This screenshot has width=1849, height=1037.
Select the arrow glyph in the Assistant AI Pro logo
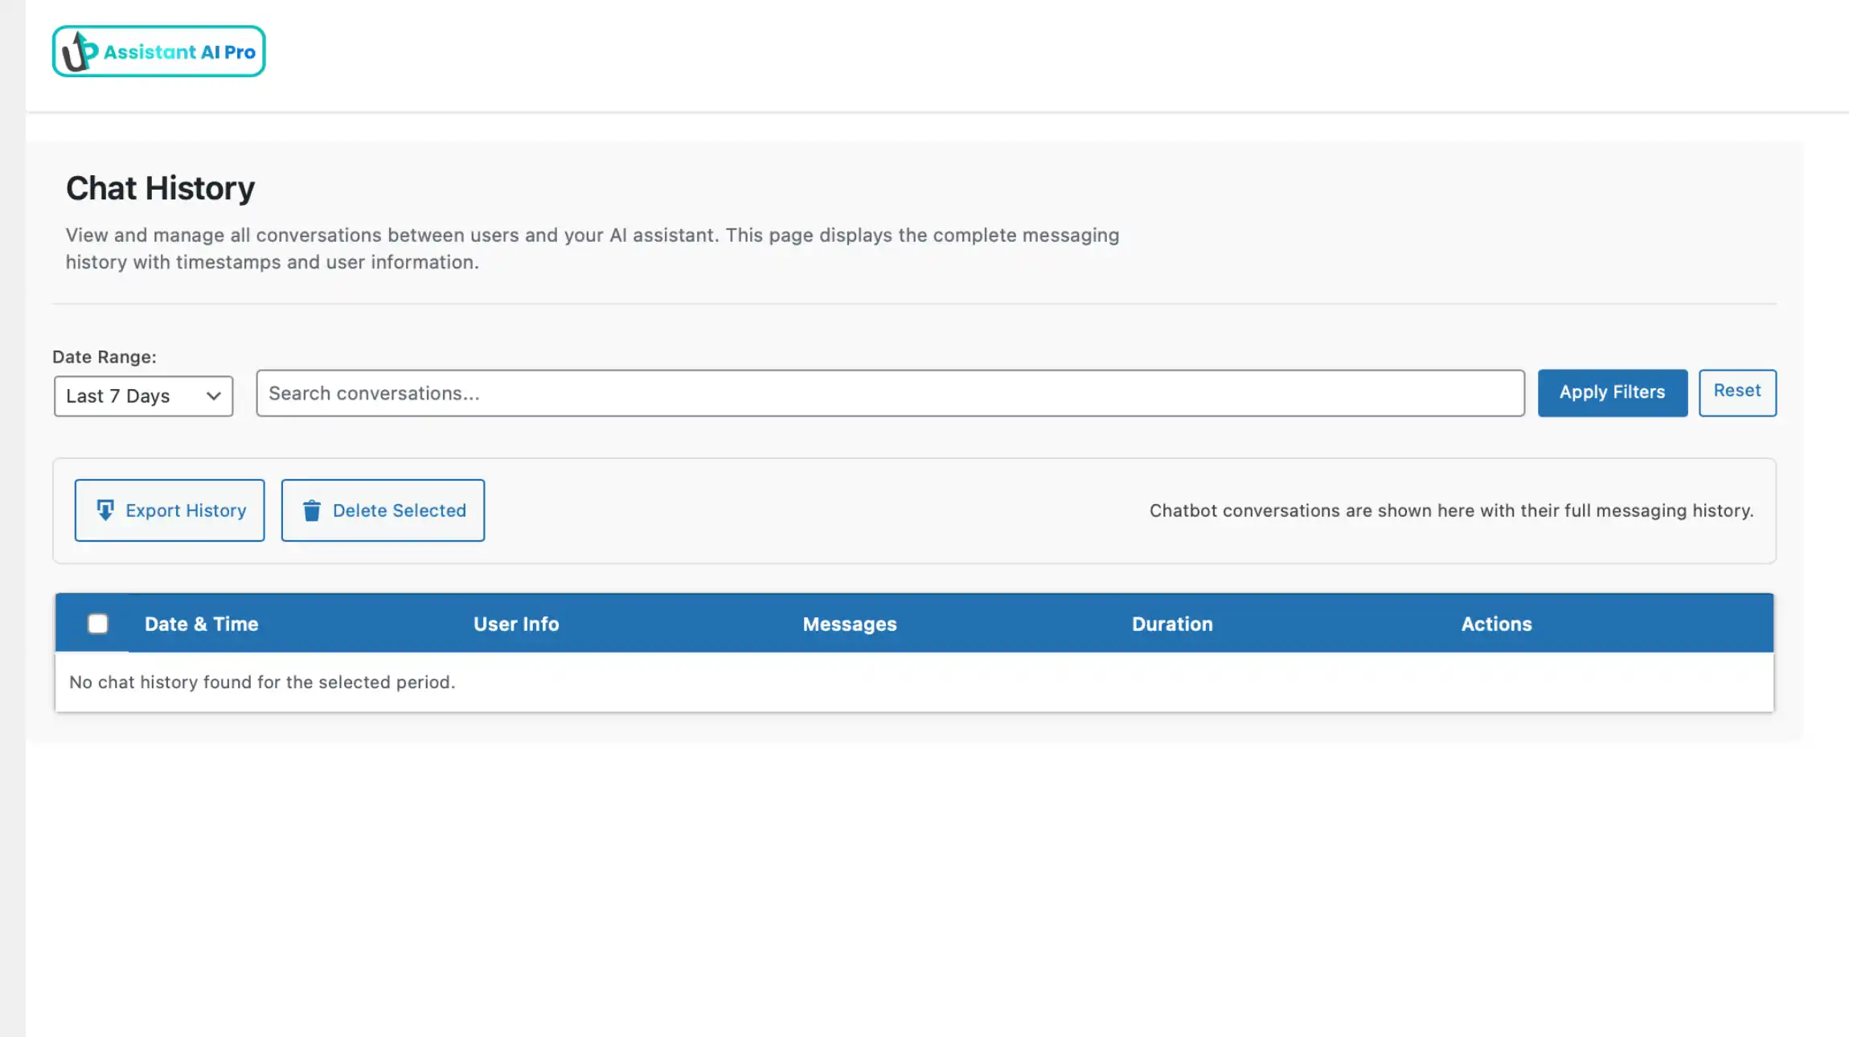click(77, 51)
